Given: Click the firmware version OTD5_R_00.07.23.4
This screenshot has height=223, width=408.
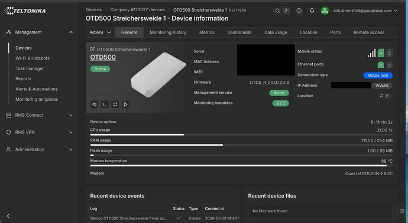Looking at the screenshot, I should pos(269,83).
